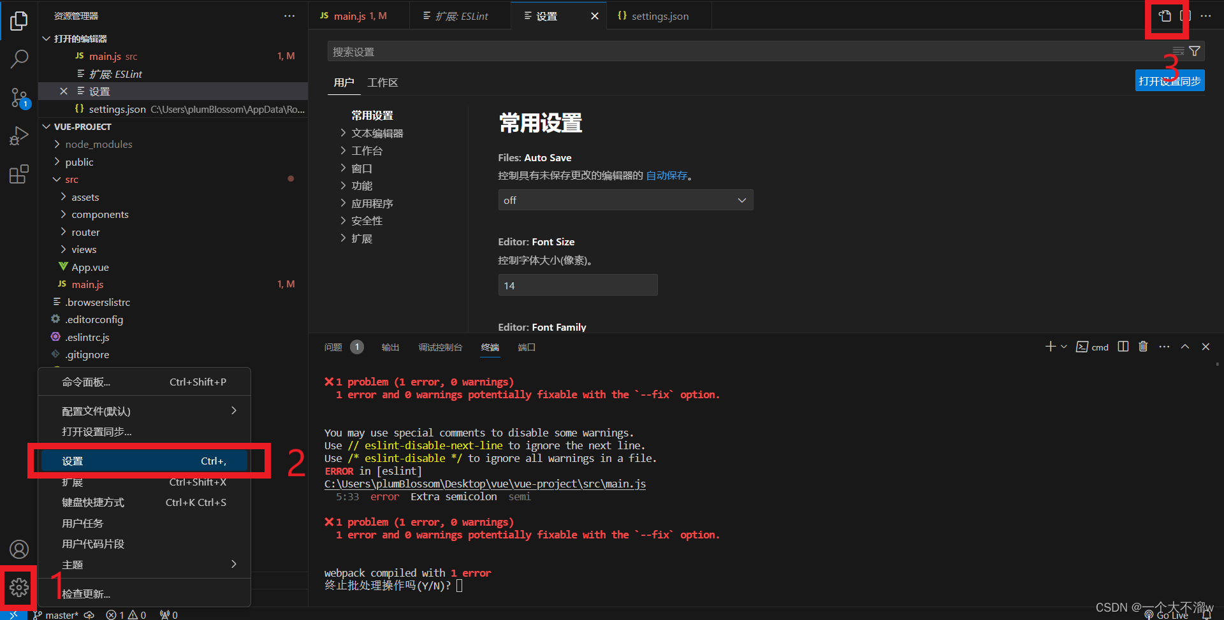
Task: Click the Manage gear icon
Action: click(x=19, y=587)
